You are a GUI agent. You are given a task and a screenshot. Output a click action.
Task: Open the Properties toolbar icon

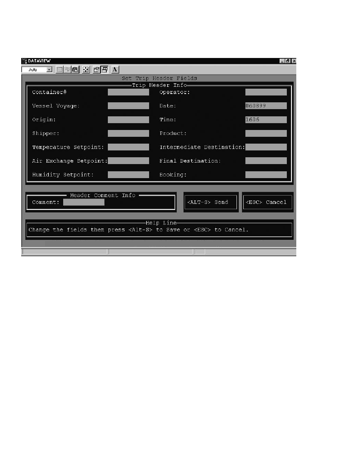(96, 69)
